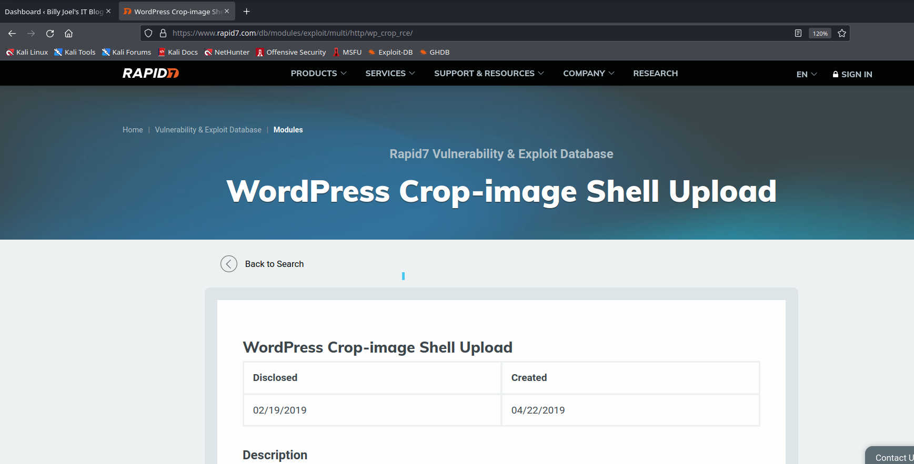Click the tracking protection shield icon
914x464 pixels.
(148, 33)
